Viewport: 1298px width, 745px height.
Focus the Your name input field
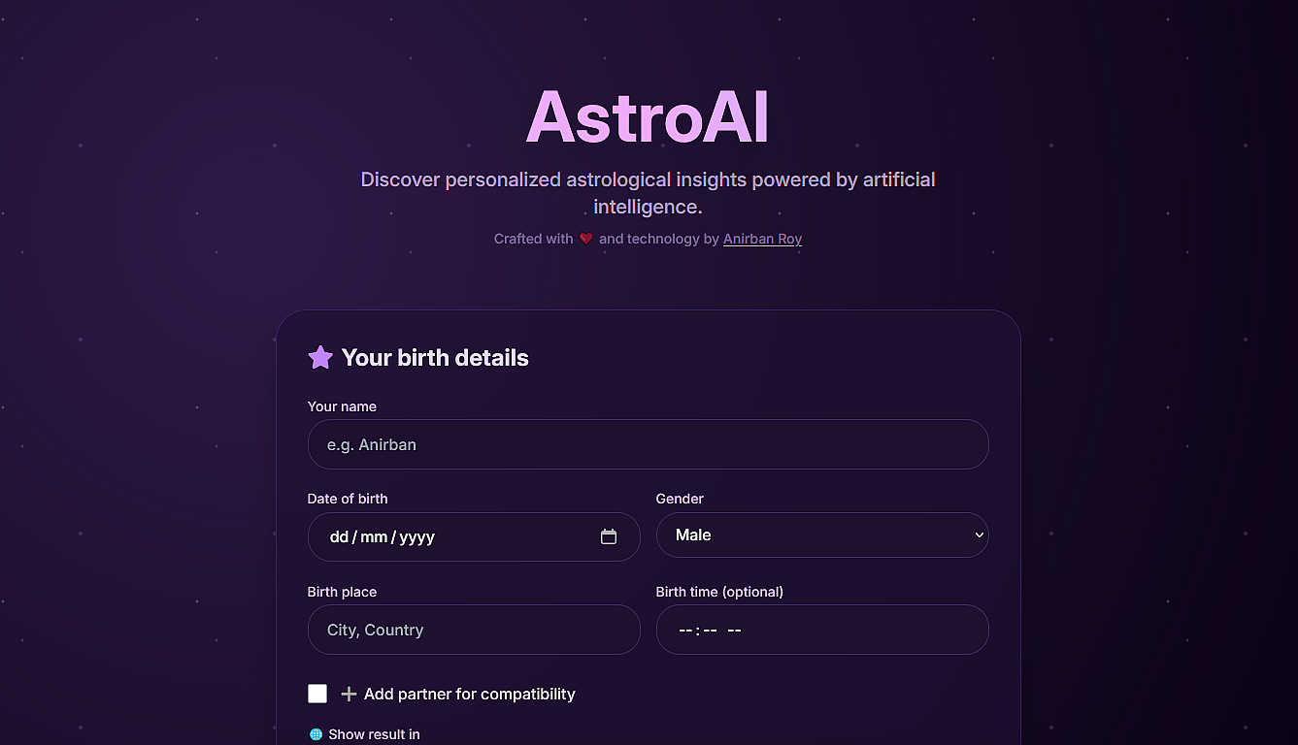648,444
